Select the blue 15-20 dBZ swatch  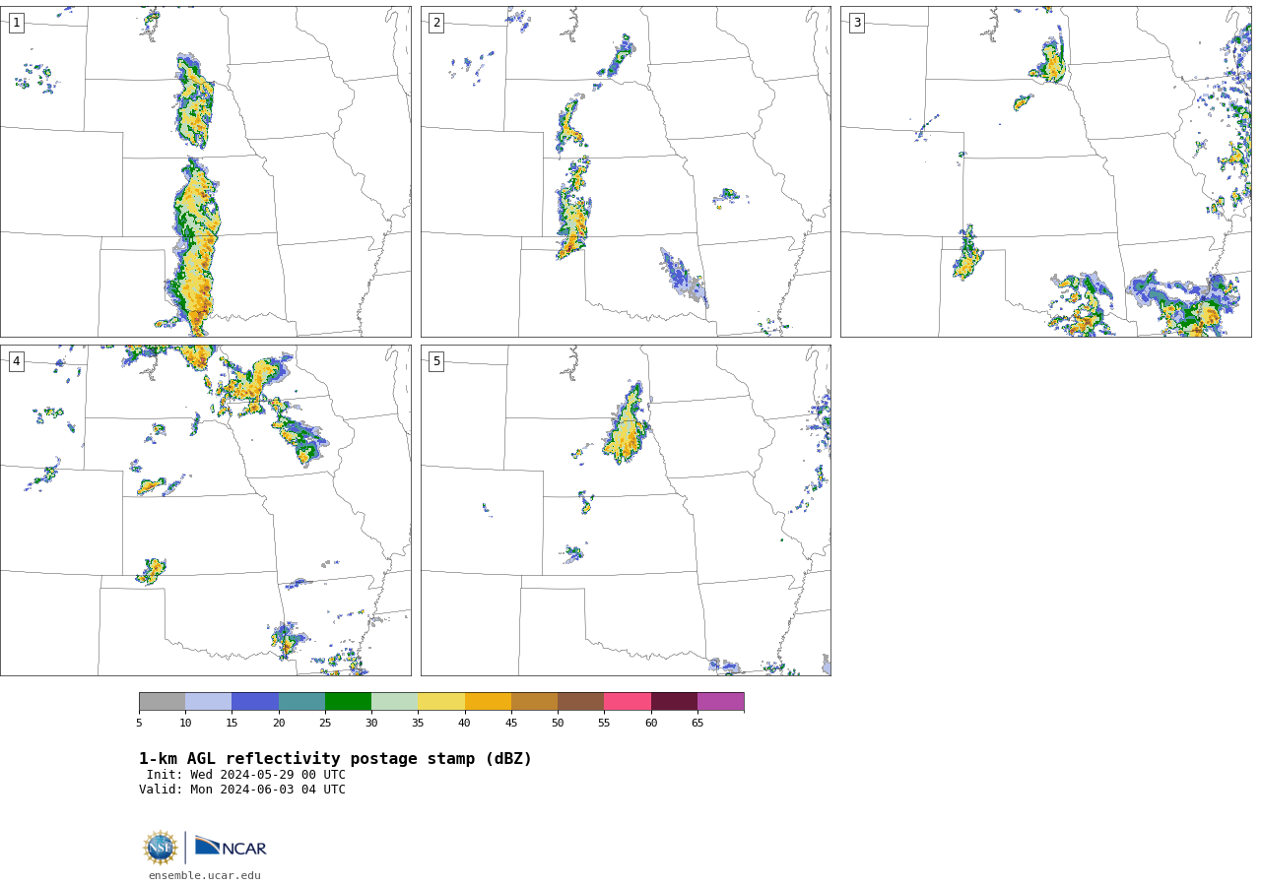click(255, 702)
